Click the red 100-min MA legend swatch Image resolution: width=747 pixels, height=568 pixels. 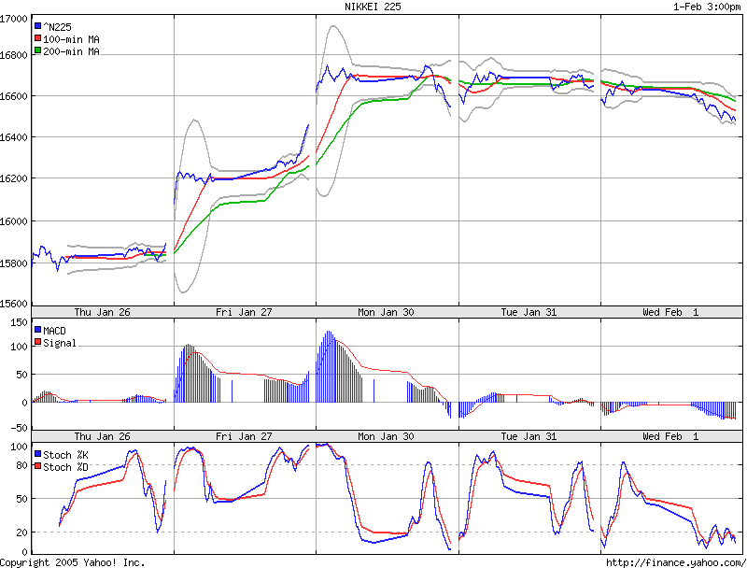37,38
